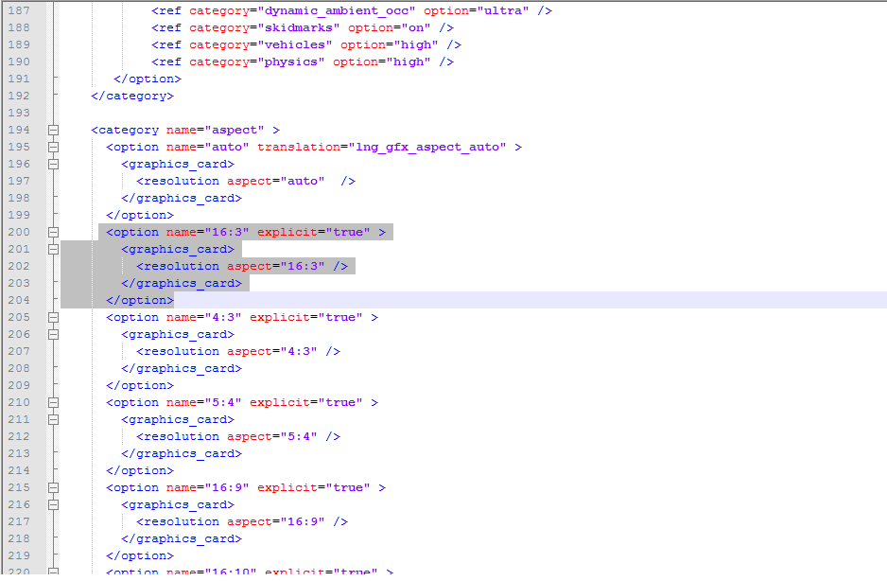Image resolution: width=887 pixels, height=581 pixels.
Task: Click the "physics" category value on line 190
Action: point(291,62)
